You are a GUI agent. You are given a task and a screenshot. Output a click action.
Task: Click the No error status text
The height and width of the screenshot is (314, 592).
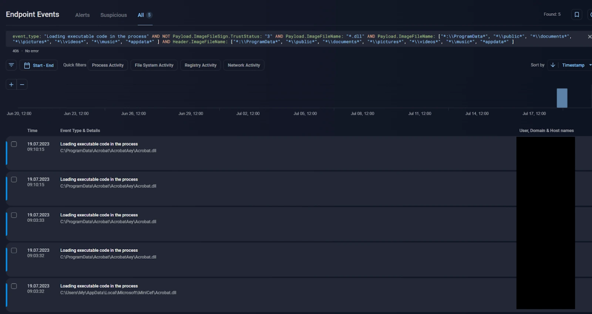coord(32,51)
